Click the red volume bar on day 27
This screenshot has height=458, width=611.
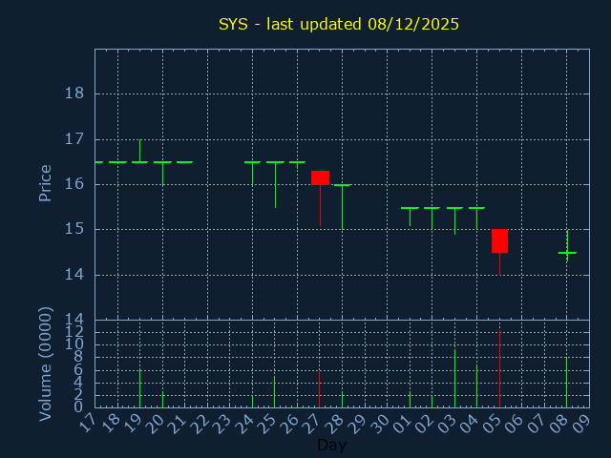320,389
